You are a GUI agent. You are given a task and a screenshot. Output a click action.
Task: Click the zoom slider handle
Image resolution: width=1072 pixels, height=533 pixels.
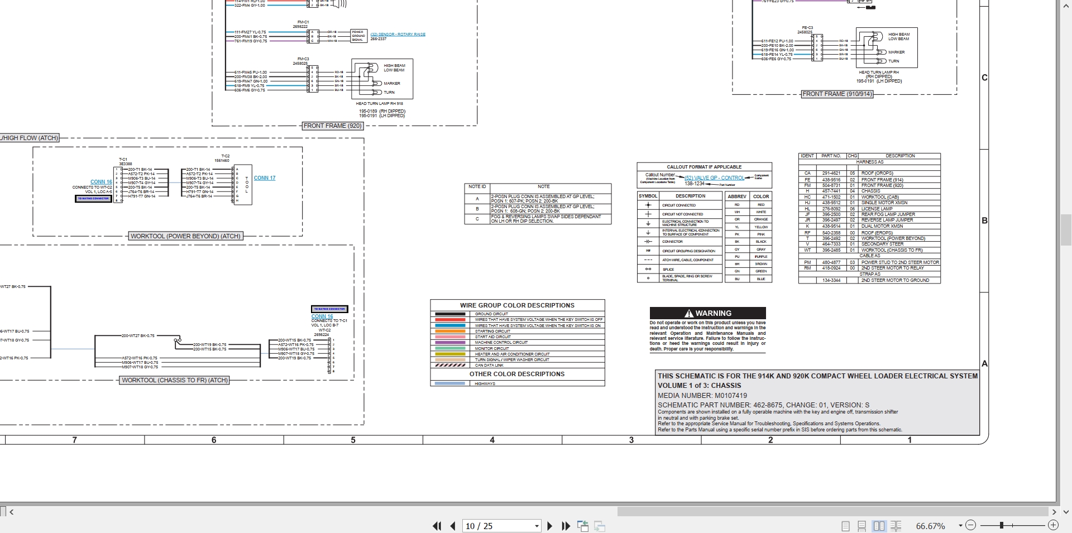click(x=1002, y=525)
